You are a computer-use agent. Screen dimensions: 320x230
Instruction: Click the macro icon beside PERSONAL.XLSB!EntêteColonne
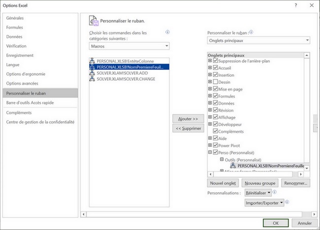pyautogui.click(x=93, y=61)
